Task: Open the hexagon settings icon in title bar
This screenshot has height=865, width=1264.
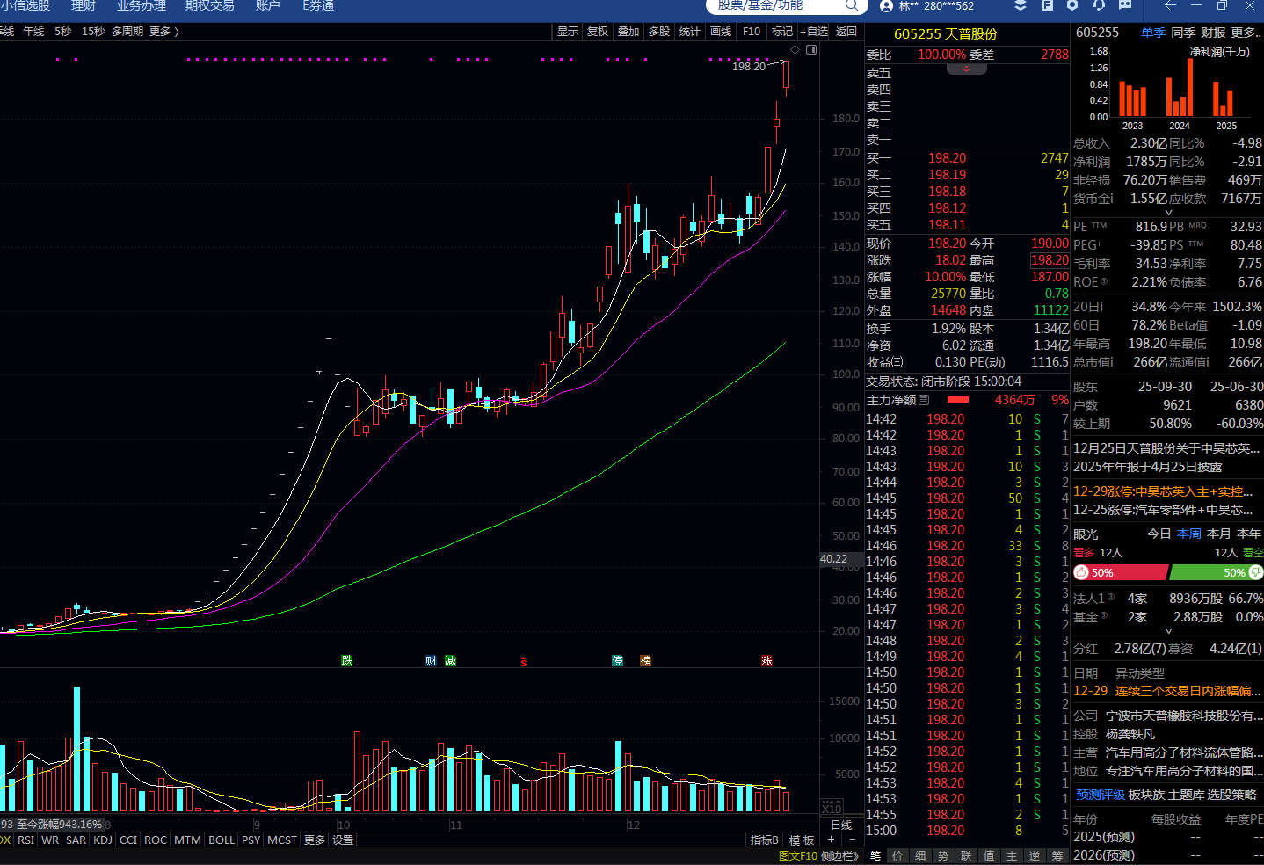Action: click(x=1072, y=5)
